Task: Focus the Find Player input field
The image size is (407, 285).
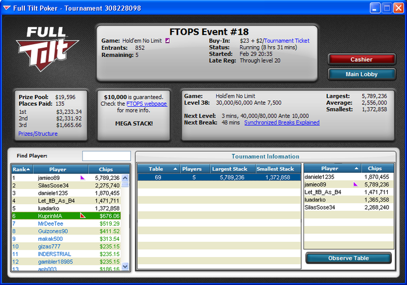Action: [106, 156]
